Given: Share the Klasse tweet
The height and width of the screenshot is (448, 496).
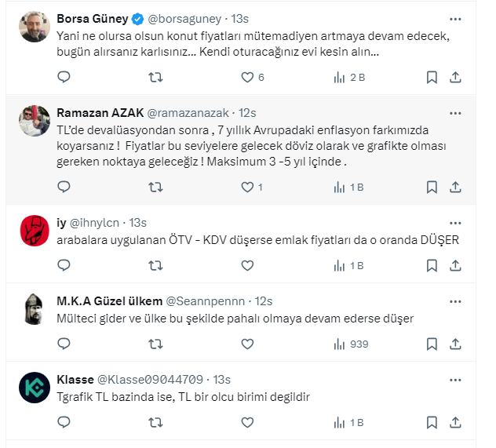Looking at the screenshot, I should [455, 422].
